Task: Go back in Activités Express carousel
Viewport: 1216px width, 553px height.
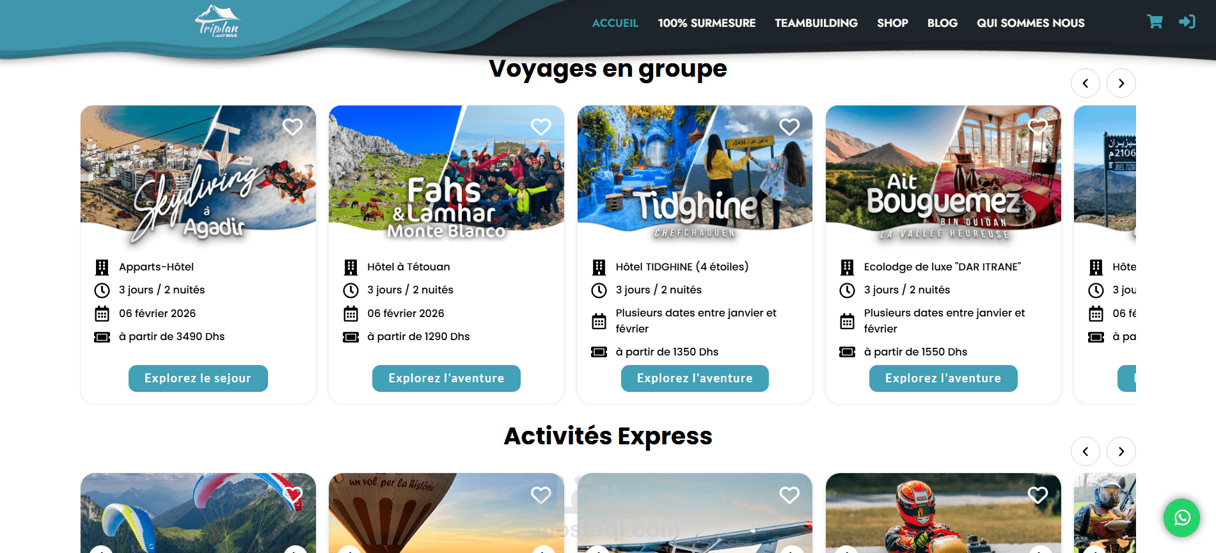Action: (1085, 451)
